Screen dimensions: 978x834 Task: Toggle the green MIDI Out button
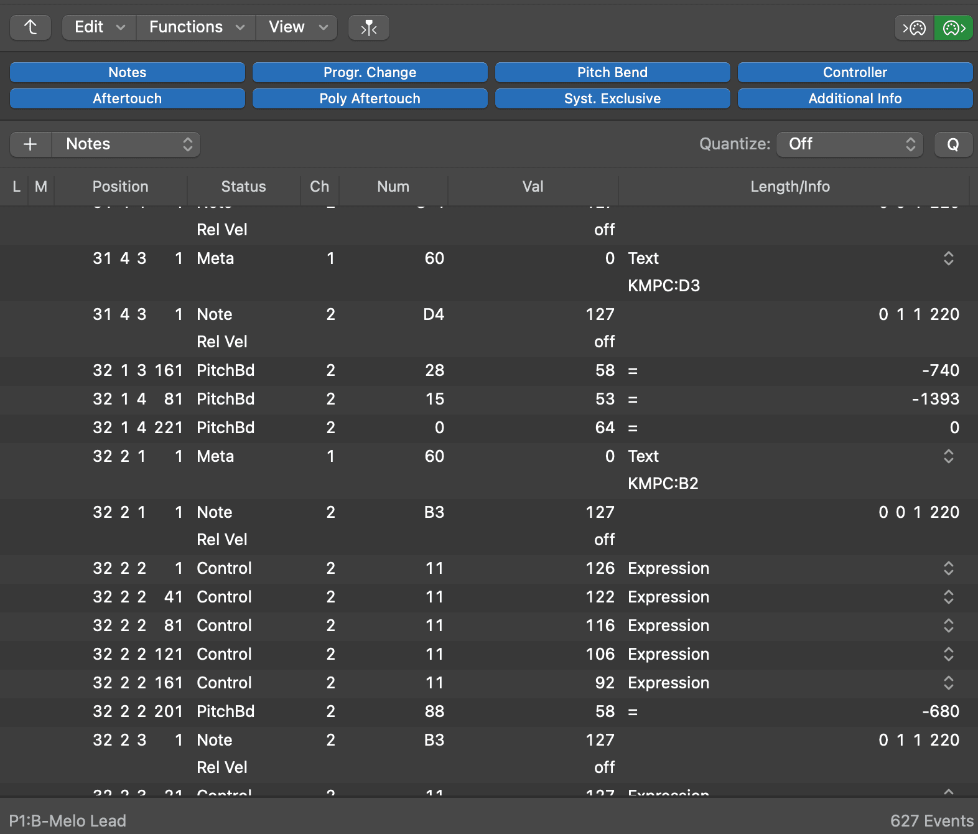point(953,27)
